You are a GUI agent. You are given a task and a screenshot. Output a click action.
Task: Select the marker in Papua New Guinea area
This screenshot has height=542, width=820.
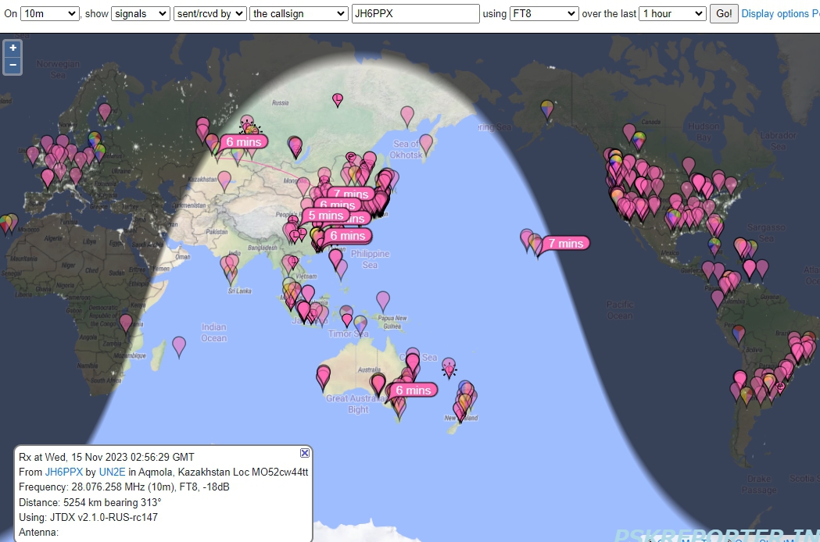pos(383,301)
